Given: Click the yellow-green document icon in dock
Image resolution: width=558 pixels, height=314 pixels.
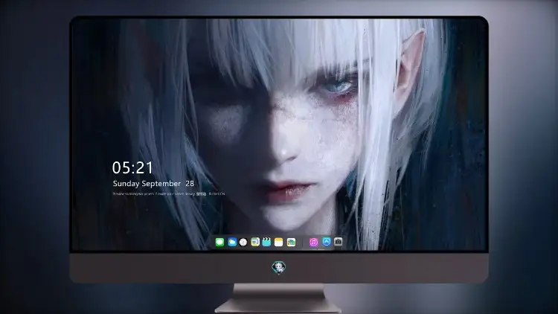Looking at the screenshot, I should 254,242.
